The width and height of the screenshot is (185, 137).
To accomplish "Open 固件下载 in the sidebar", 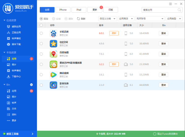I will click(x=14, y=44).
